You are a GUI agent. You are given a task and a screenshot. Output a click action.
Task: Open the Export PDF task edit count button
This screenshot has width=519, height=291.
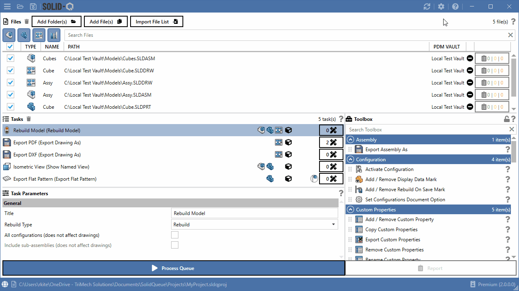331,142
